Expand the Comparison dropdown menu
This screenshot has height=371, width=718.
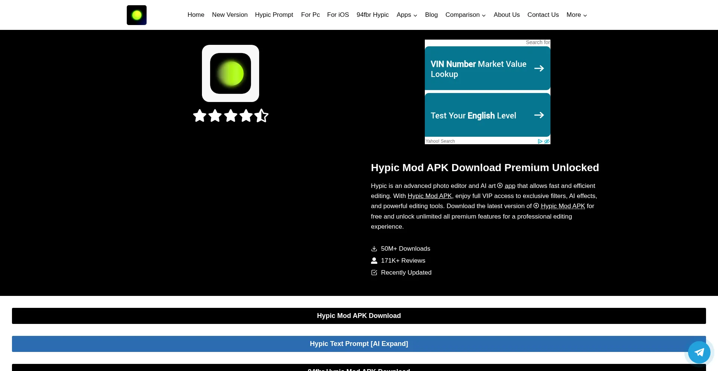point(466,15)
